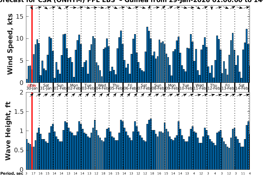The width and height of the screenshot is (263, 175).
Task: Click the first wind direction arrow left of the red line
Action: point(30,8)
